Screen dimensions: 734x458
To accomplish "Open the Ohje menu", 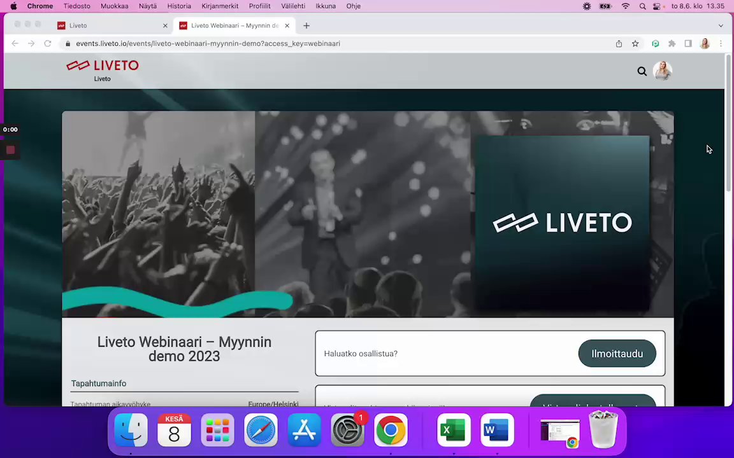I will (x=353, y=6).
